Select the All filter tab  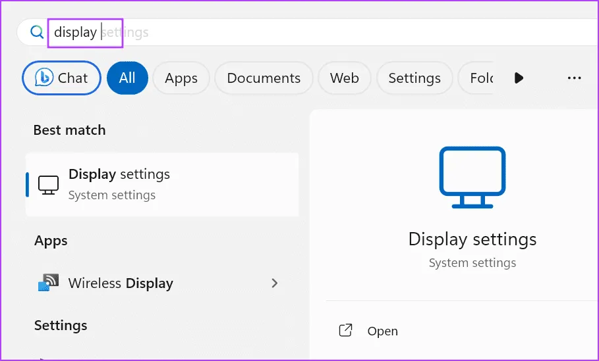pos(127,78)
